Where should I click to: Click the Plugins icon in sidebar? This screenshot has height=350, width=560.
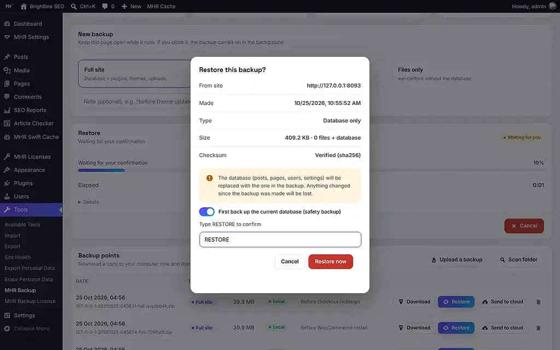pos(7,183)
